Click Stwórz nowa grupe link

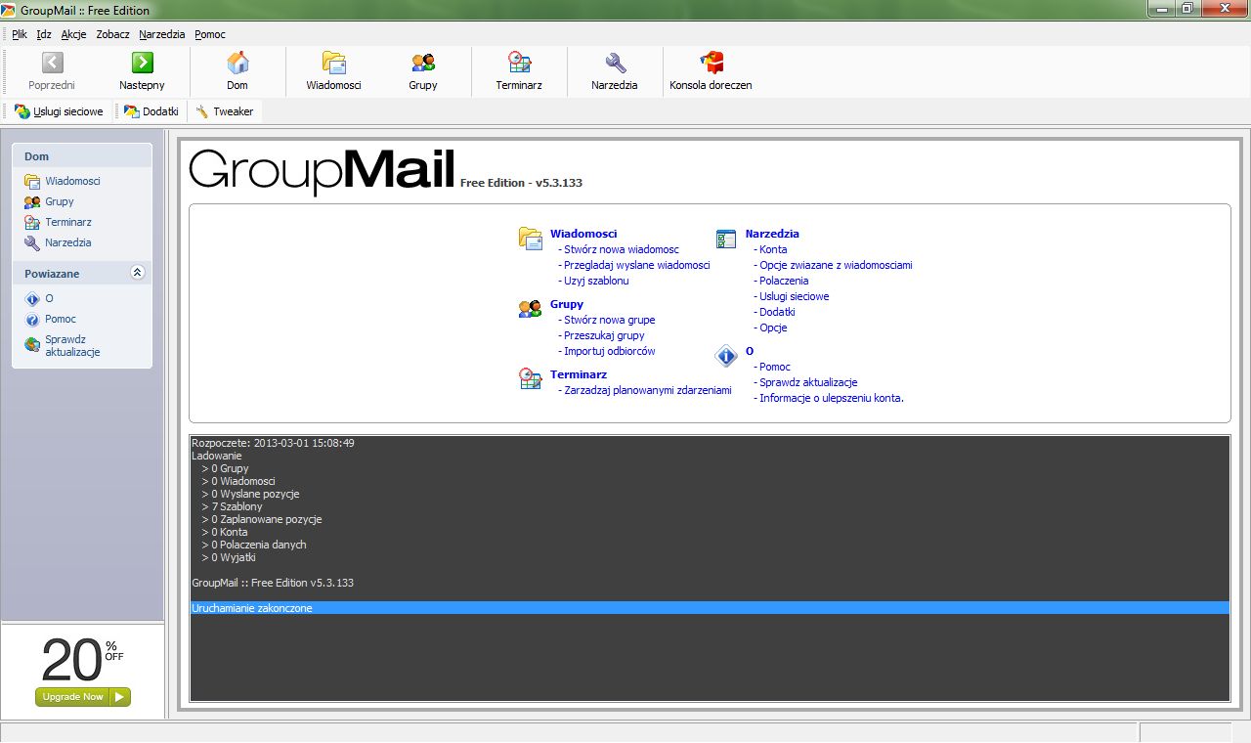[610, 320]
